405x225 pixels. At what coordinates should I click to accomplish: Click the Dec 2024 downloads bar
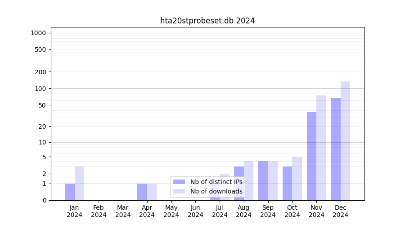point(345,140)
